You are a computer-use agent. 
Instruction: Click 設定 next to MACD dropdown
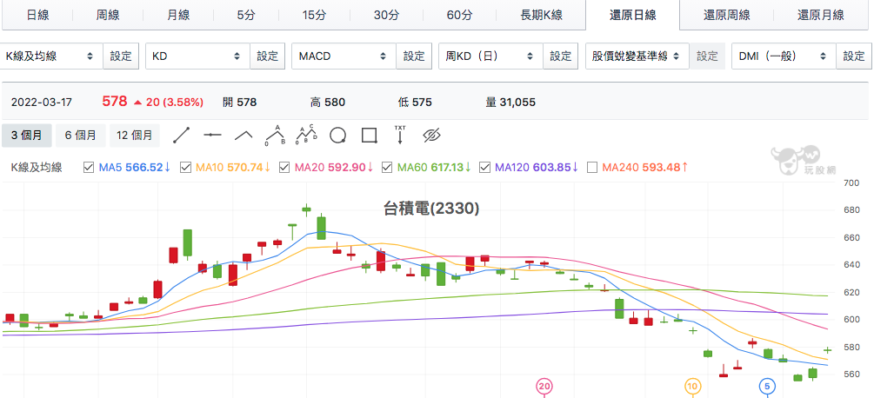414,56
